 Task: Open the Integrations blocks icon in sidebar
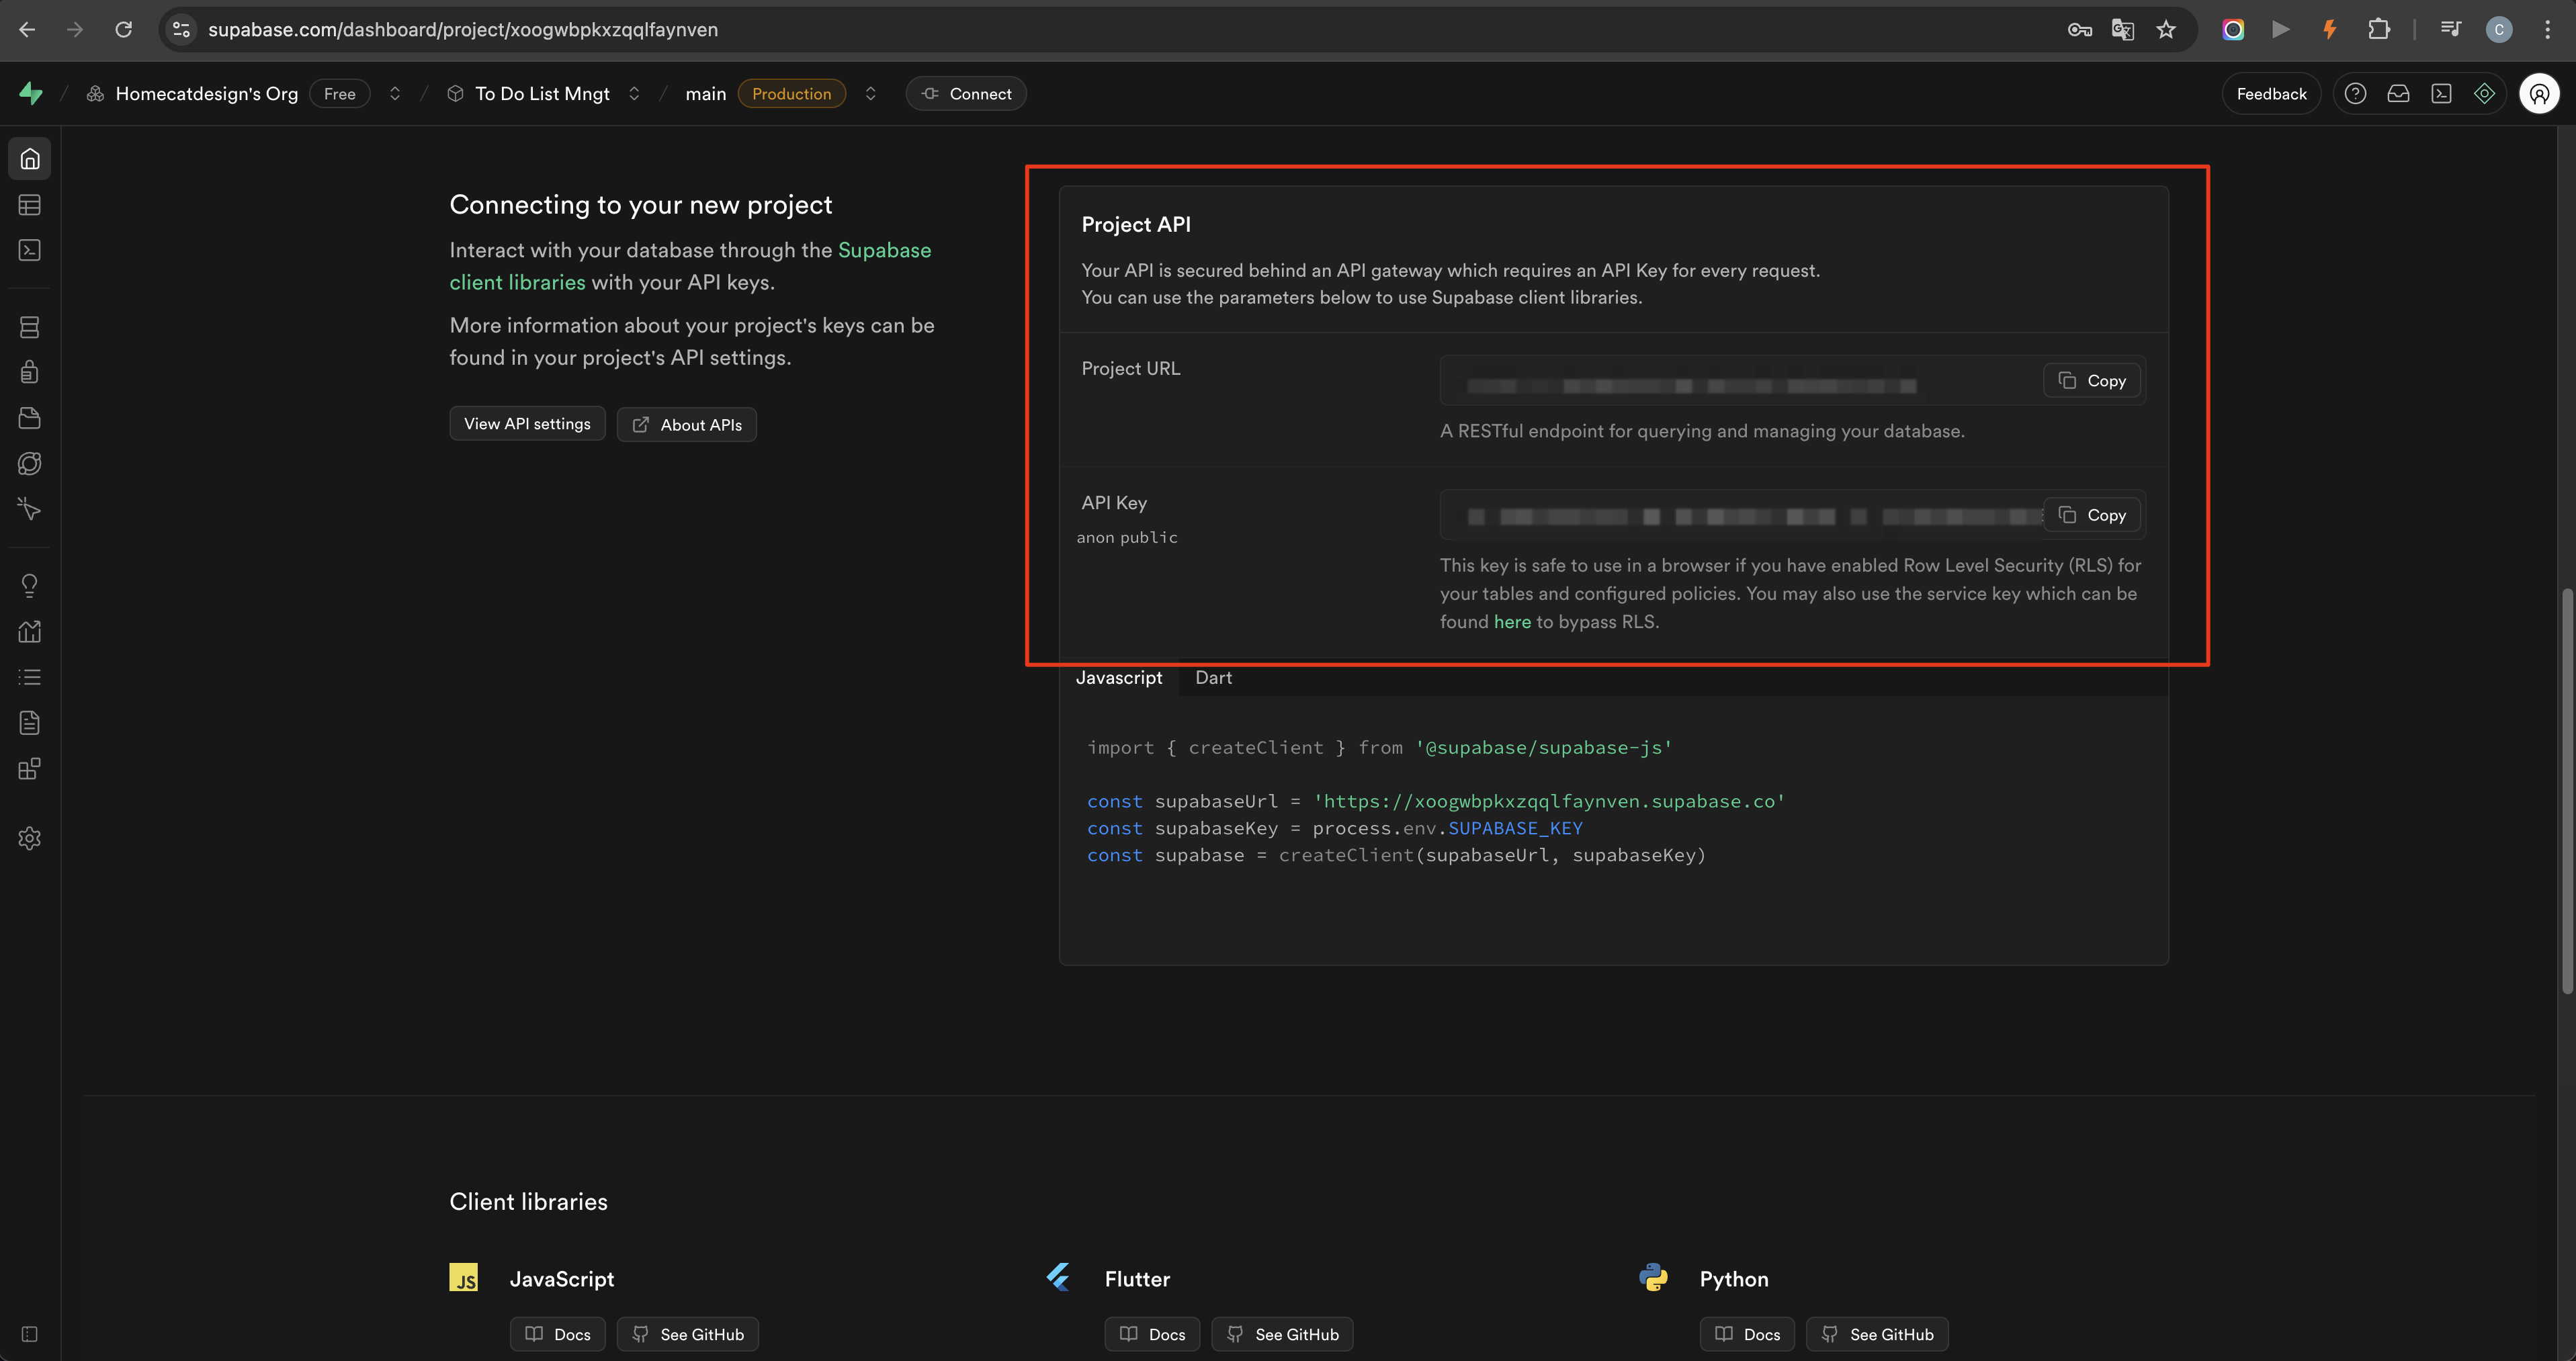pyautogui.click(x=30, y=768)
